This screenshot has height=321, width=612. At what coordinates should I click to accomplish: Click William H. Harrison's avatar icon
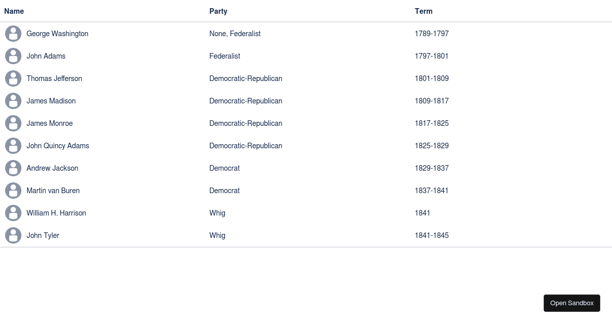(x=13, y=213)
